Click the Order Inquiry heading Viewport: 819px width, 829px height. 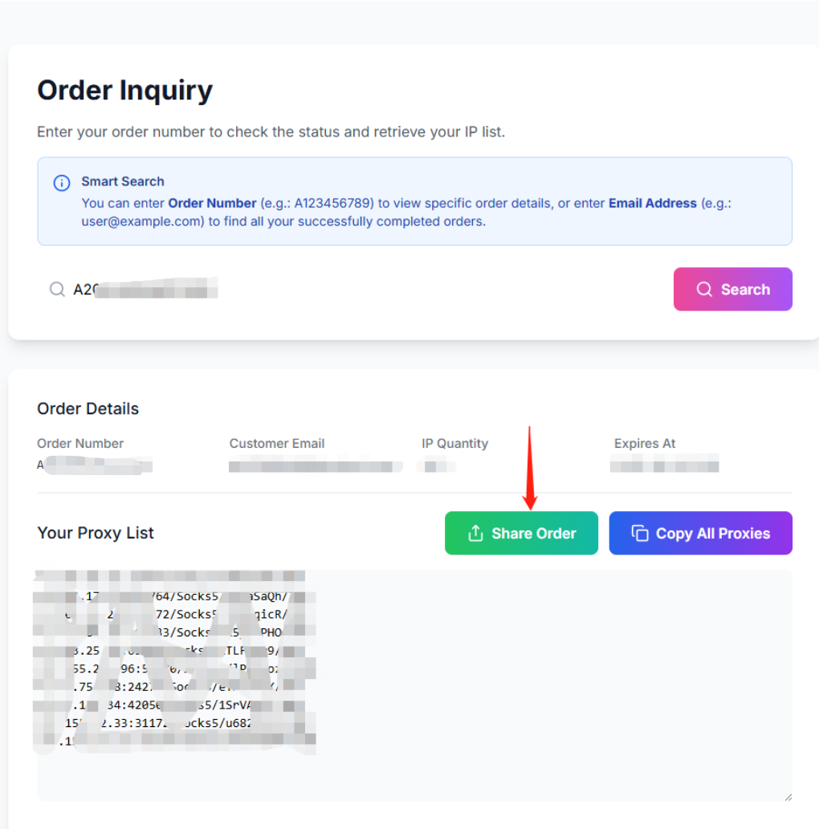124,91
